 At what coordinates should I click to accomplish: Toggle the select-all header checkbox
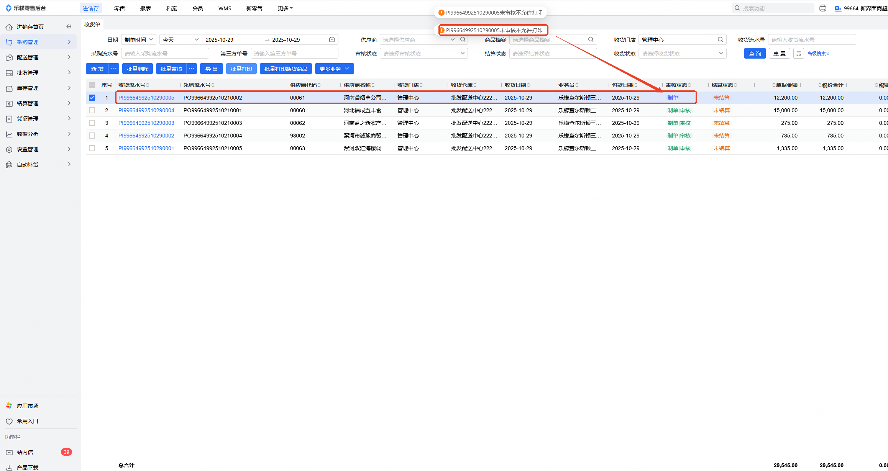pyautogui.click(x=92, y=85)
